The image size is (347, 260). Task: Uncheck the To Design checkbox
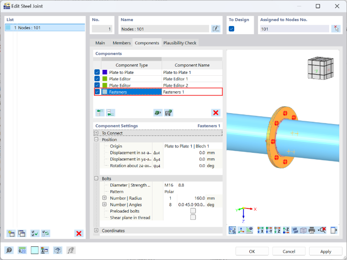pos(231,29)
